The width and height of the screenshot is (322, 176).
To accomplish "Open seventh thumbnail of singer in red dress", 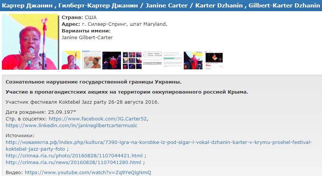I will (x=193, y=60).
